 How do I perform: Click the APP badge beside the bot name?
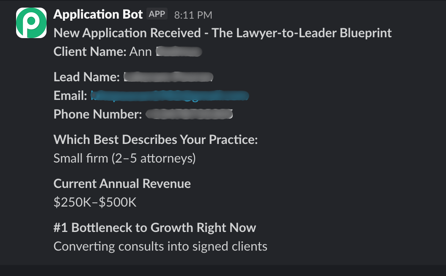157,14
